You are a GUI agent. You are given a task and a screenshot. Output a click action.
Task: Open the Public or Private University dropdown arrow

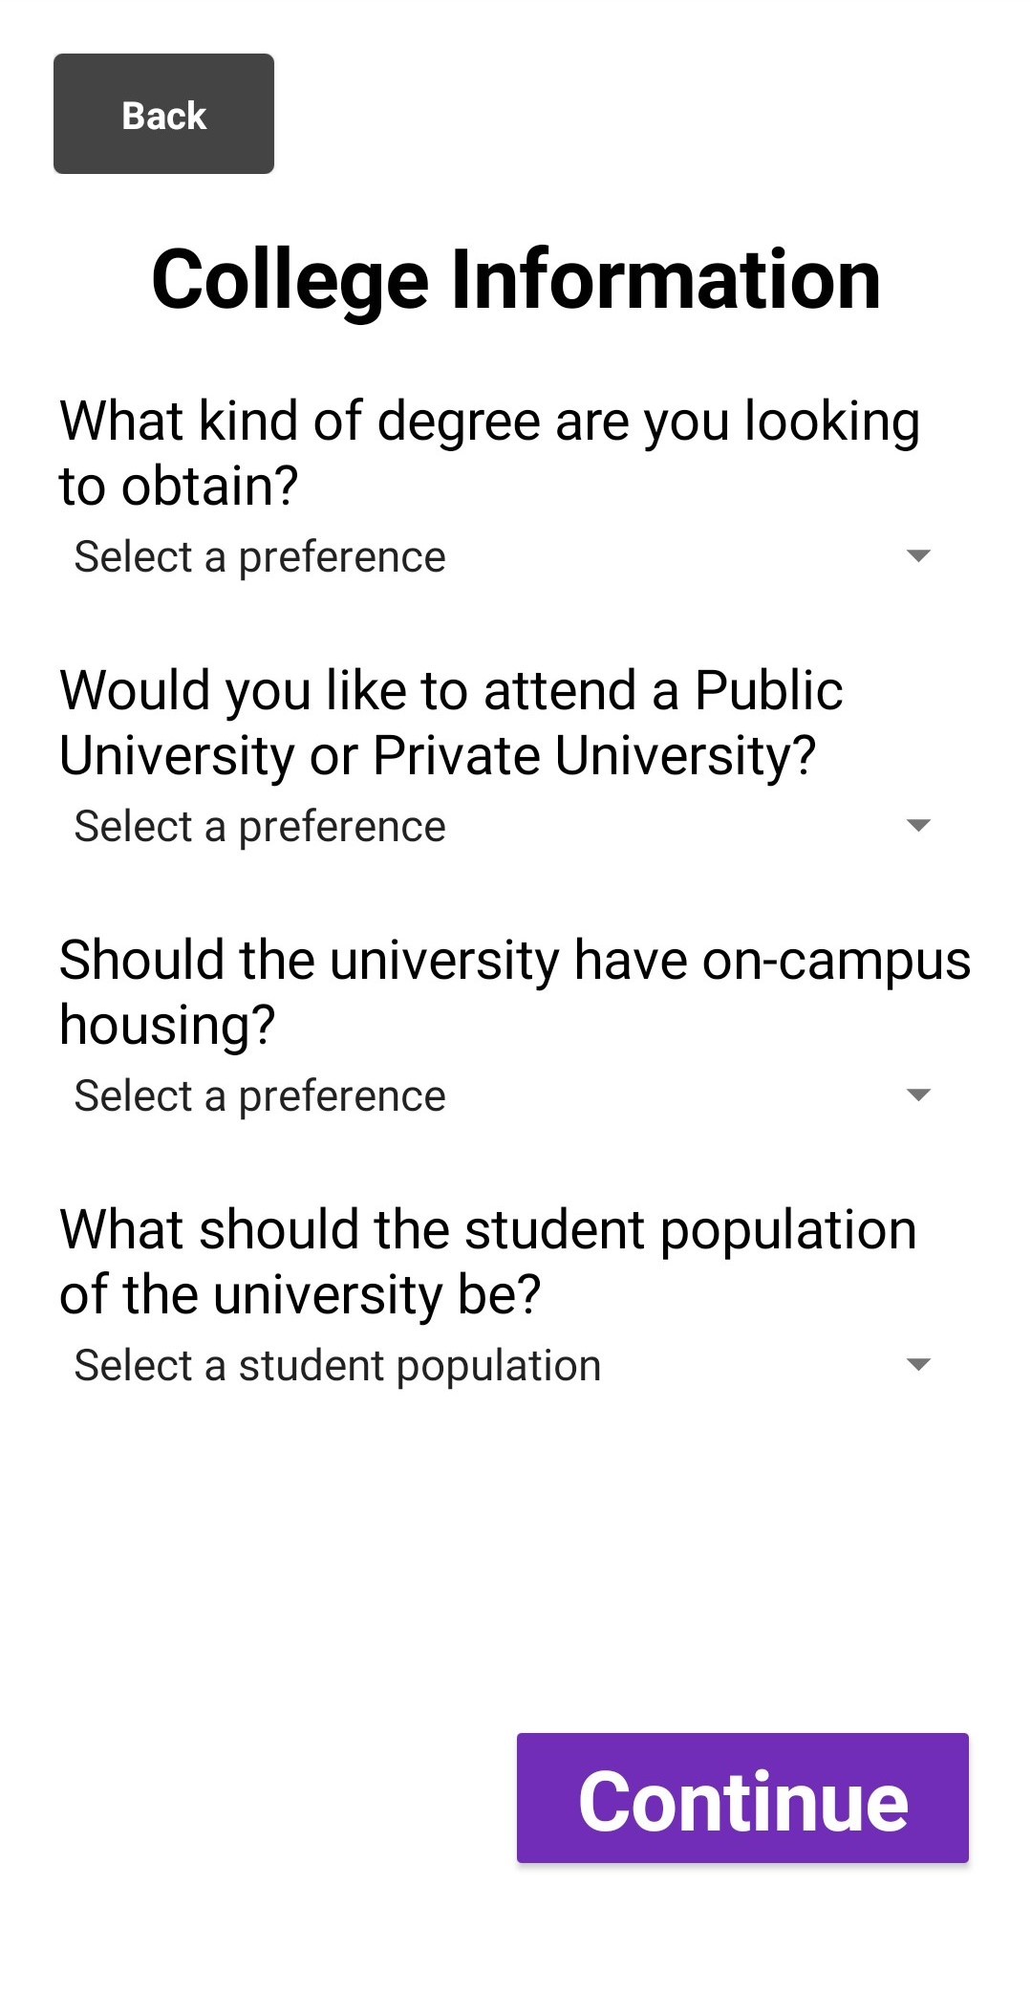click(917, 826)
